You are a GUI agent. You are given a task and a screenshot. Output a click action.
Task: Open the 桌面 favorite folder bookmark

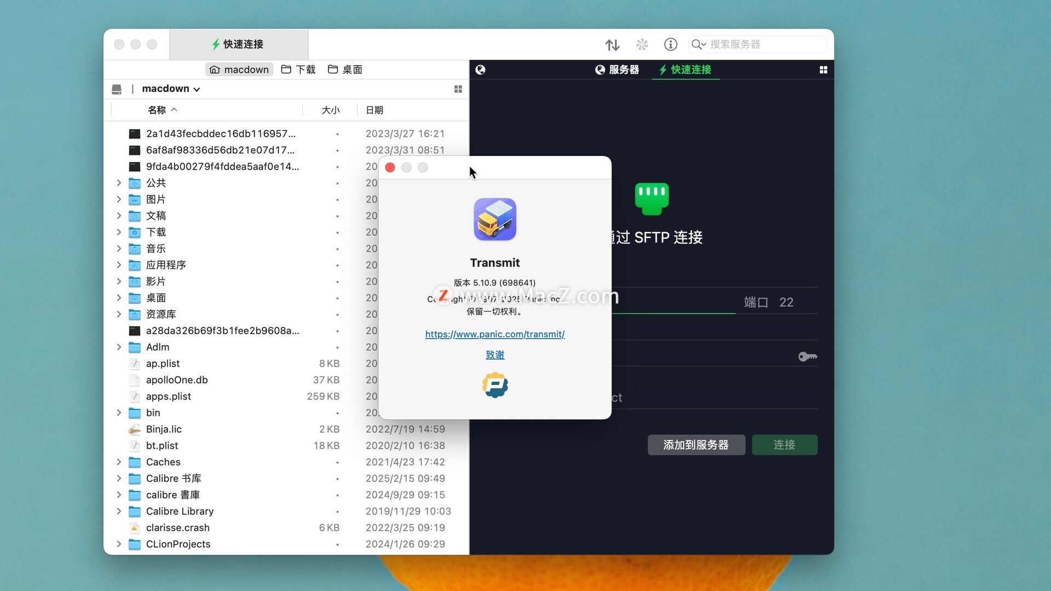coord(345,69)
